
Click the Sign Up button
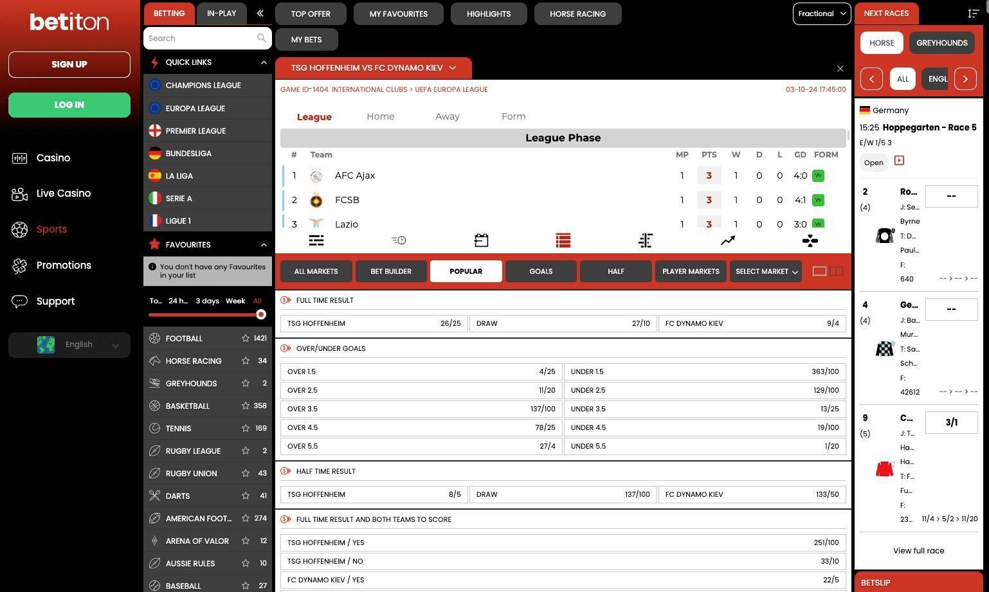(69, 64)
